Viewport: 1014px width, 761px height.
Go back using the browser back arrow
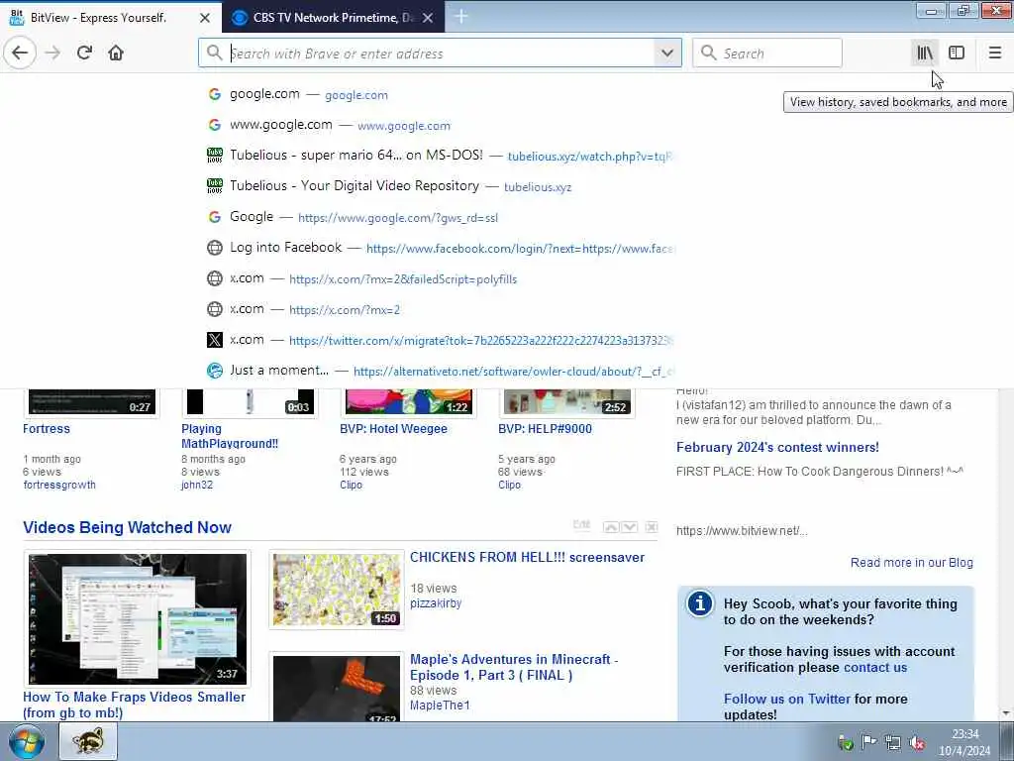coord(20,54)
